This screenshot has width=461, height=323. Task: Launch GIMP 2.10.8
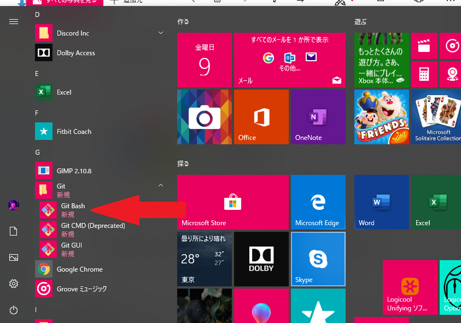99,171
